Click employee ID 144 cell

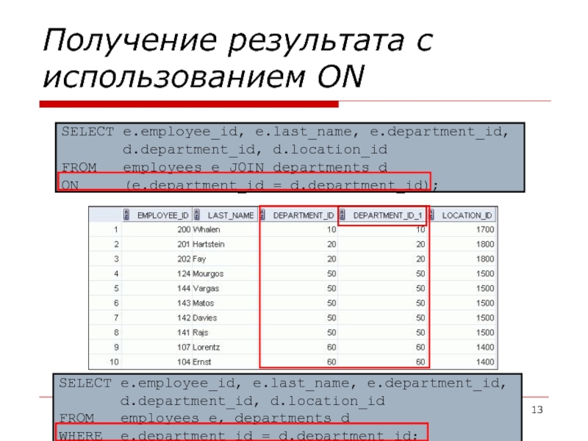point(157,288)
